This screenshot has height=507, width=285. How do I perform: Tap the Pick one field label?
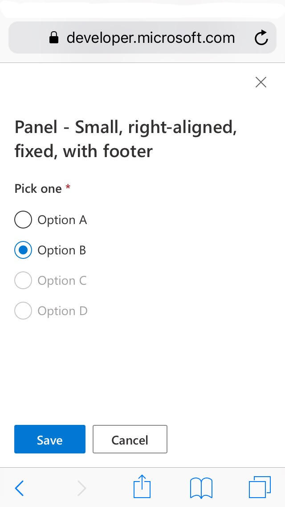click(38, 188)
